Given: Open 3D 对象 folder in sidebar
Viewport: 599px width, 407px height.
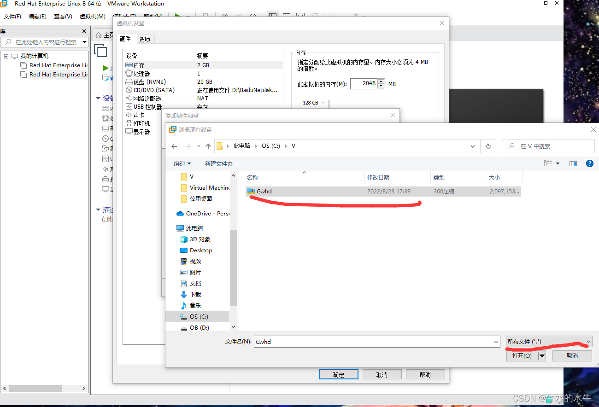Looking at the screenshot, I should tap(195, 239).
